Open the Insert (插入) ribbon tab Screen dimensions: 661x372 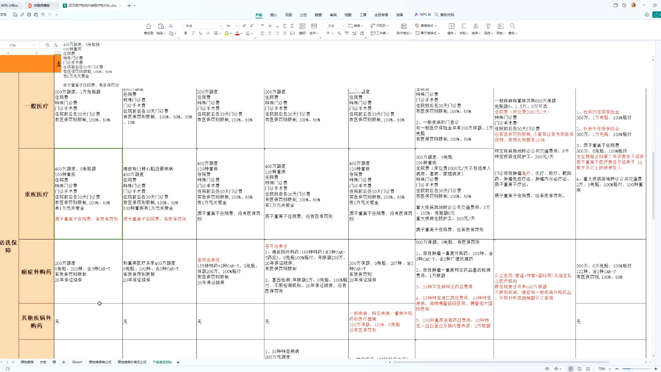click(273, 15)
